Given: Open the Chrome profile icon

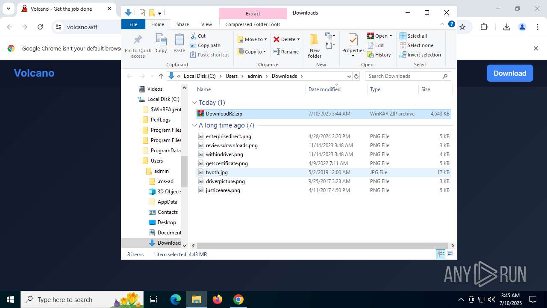Looking at the screenshot, I should tap(522, 27).
